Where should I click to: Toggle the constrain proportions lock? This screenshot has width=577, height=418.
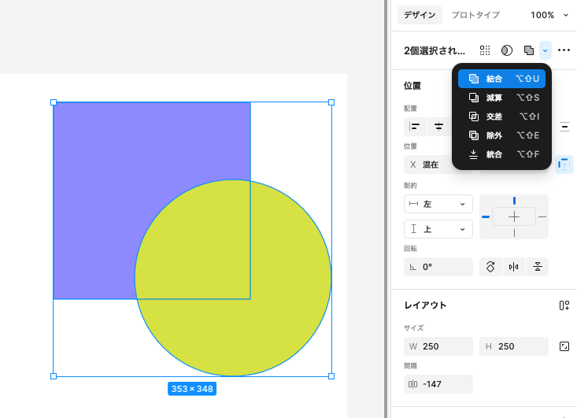(564, 346)
